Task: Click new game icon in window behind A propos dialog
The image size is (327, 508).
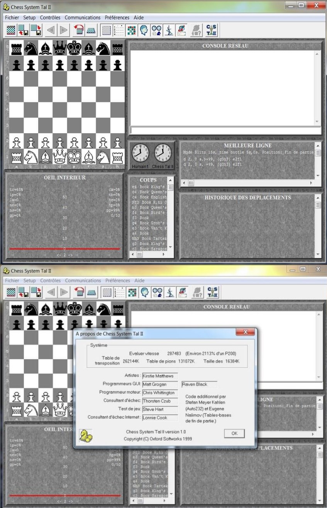Action: [x=12, y=293]
